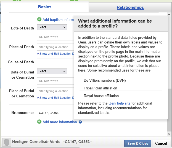Click the Place of Burial location field
The image size is (172, 148).
55,91
